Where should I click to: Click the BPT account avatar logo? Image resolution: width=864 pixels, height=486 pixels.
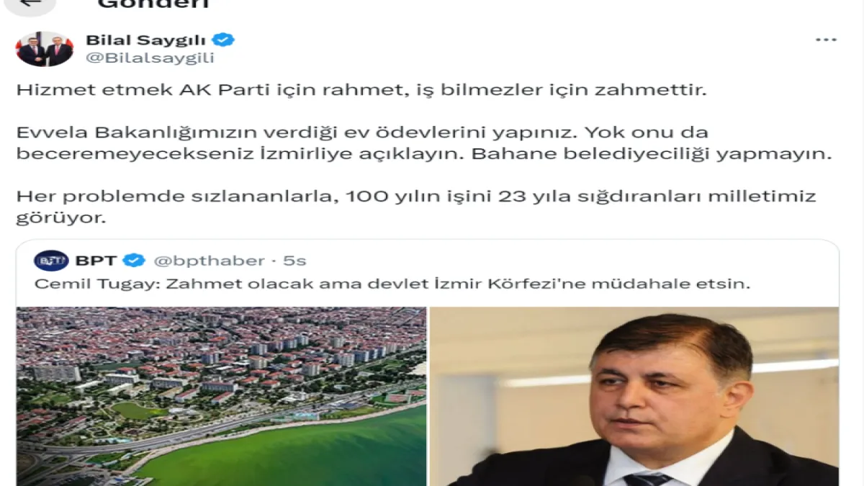coord(51,261)
